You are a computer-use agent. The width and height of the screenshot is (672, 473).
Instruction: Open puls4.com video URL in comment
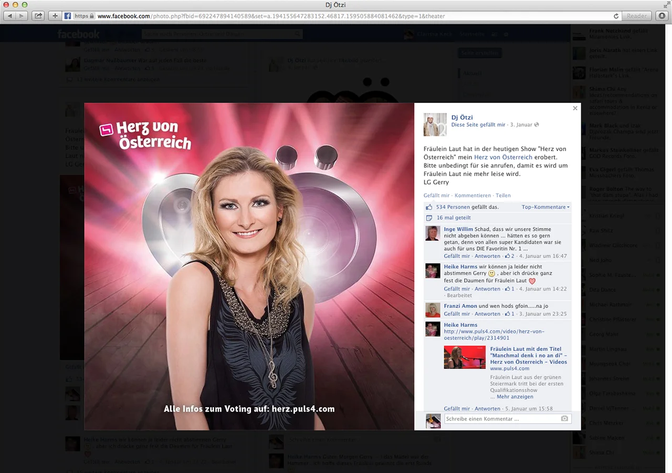coord(494,335)
